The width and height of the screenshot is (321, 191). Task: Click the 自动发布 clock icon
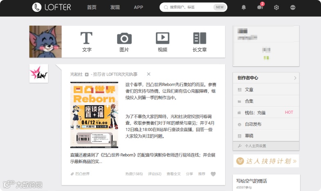point(240,124)
